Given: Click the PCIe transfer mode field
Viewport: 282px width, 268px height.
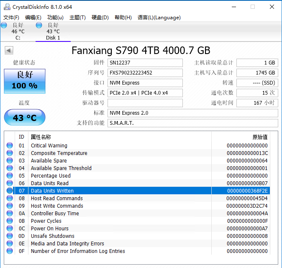Looking at the screenshot, I should click(145, 93).
